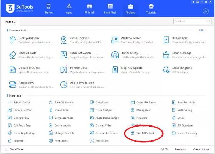Open the Accessibility tool

tap(31, 85)
